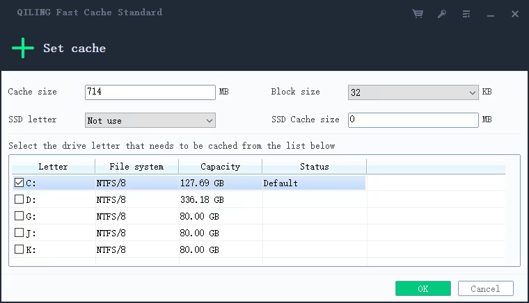This screenshot has width=529, height=303.
Task: Uncheck the C: drive checkbox
Action: (x=19, y=183)
